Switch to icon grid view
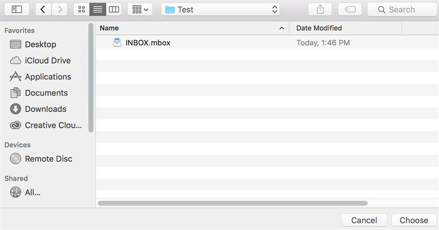This screenshot has width=439, height=230. pyautogui.click(x=82, y=10)
